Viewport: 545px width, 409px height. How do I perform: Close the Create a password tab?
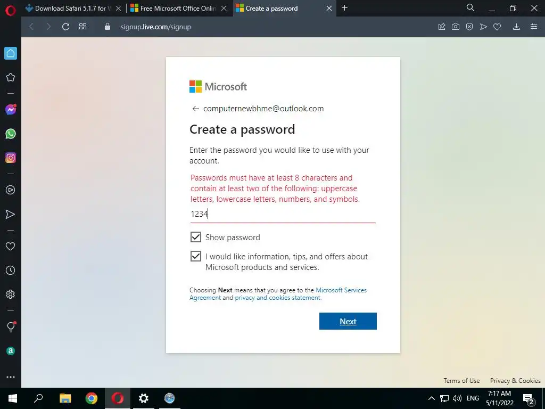329,9
